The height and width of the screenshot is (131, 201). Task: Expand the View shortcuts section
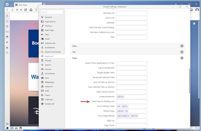182,46
